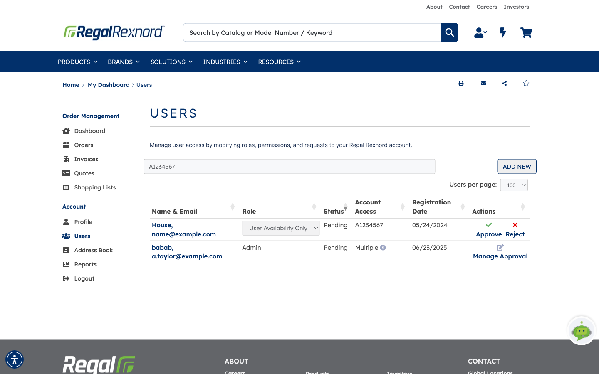Expand the INDUSTRIES menu
This screenshot has height=374, width=599.
pos(225,62)
